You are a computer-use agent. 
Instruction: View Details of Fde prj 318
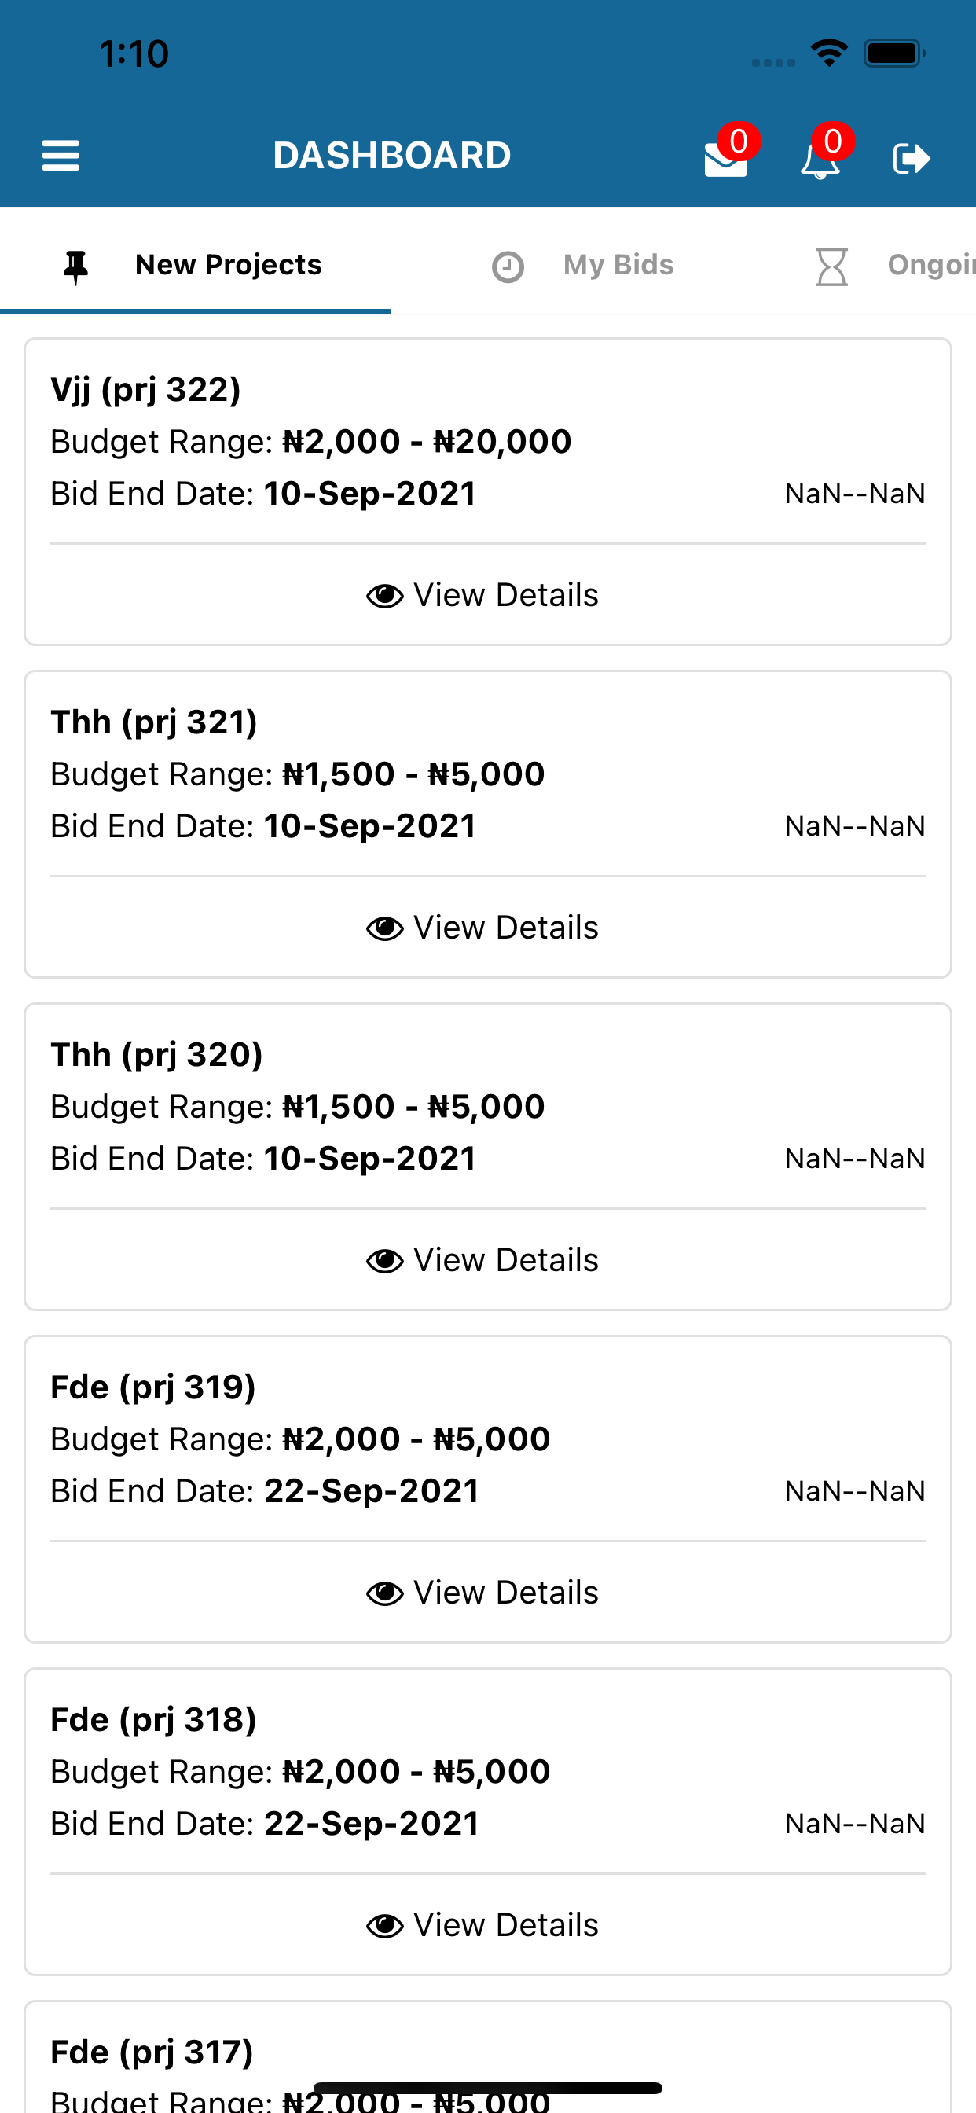coord(483,1925)
